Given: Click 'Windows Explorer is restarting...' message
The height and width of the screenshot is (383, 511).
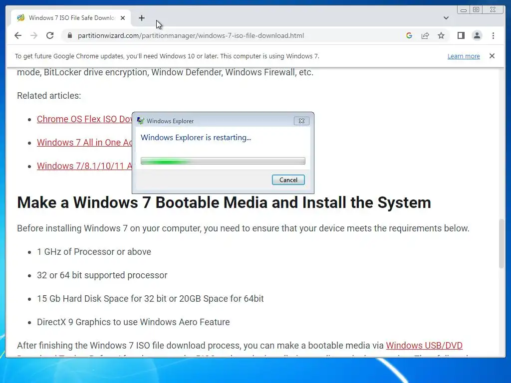Looking at the screenshot, I should [x=196, y=138].
